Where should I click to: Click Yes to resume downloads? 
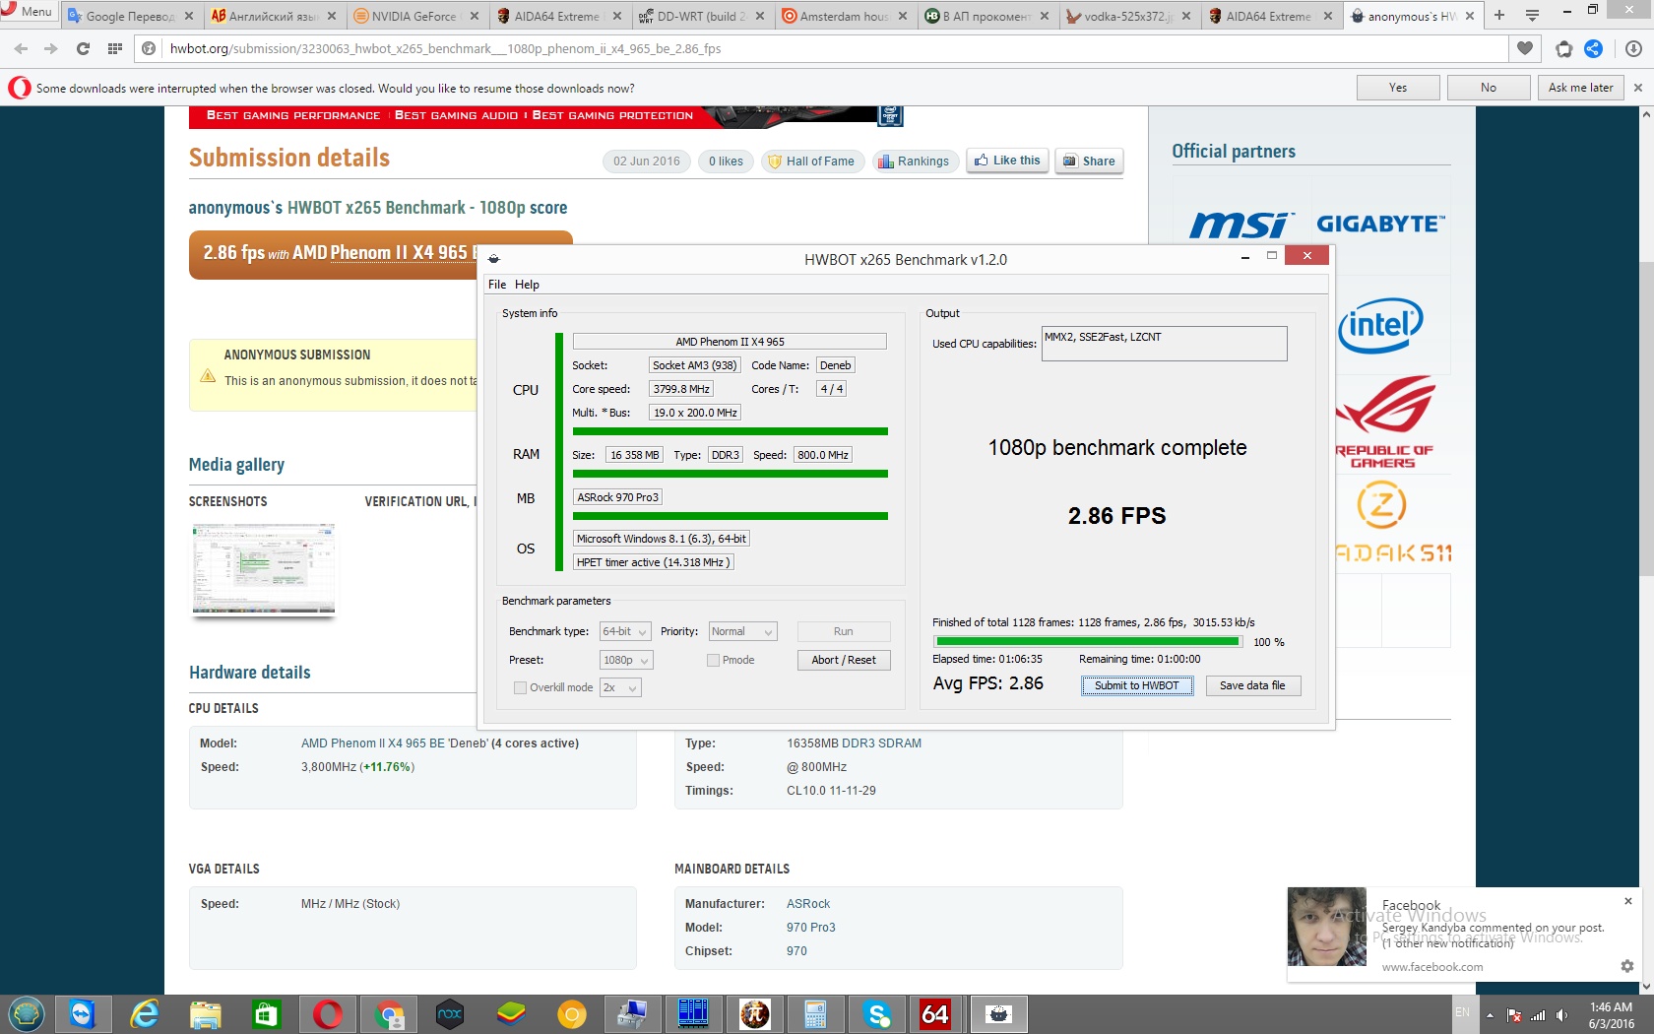pyautogui.click(x=1398, y=88)
